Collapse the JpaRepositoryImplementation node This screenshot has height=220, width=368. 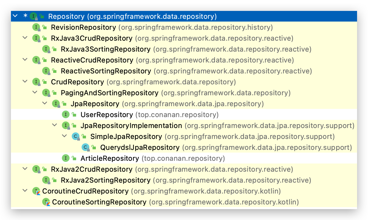pos(54,125)
